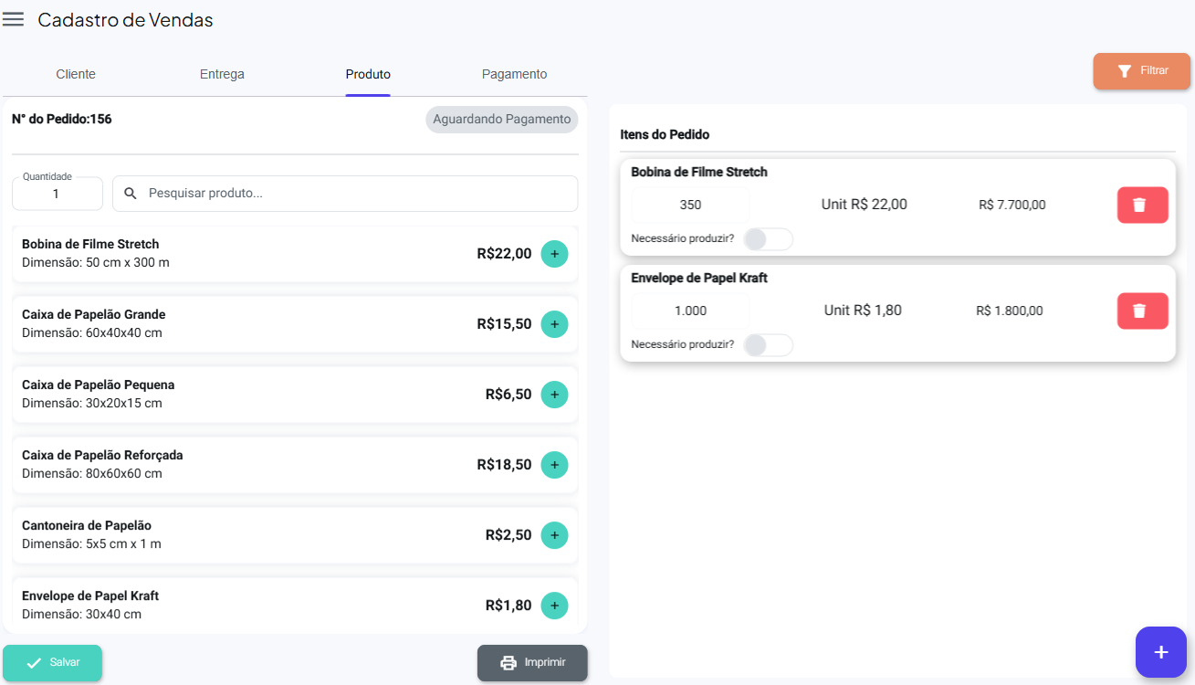1195x685 pixels.
Task: Add Caixa de Papelão Reforçada to order
Action: [554, 465]
